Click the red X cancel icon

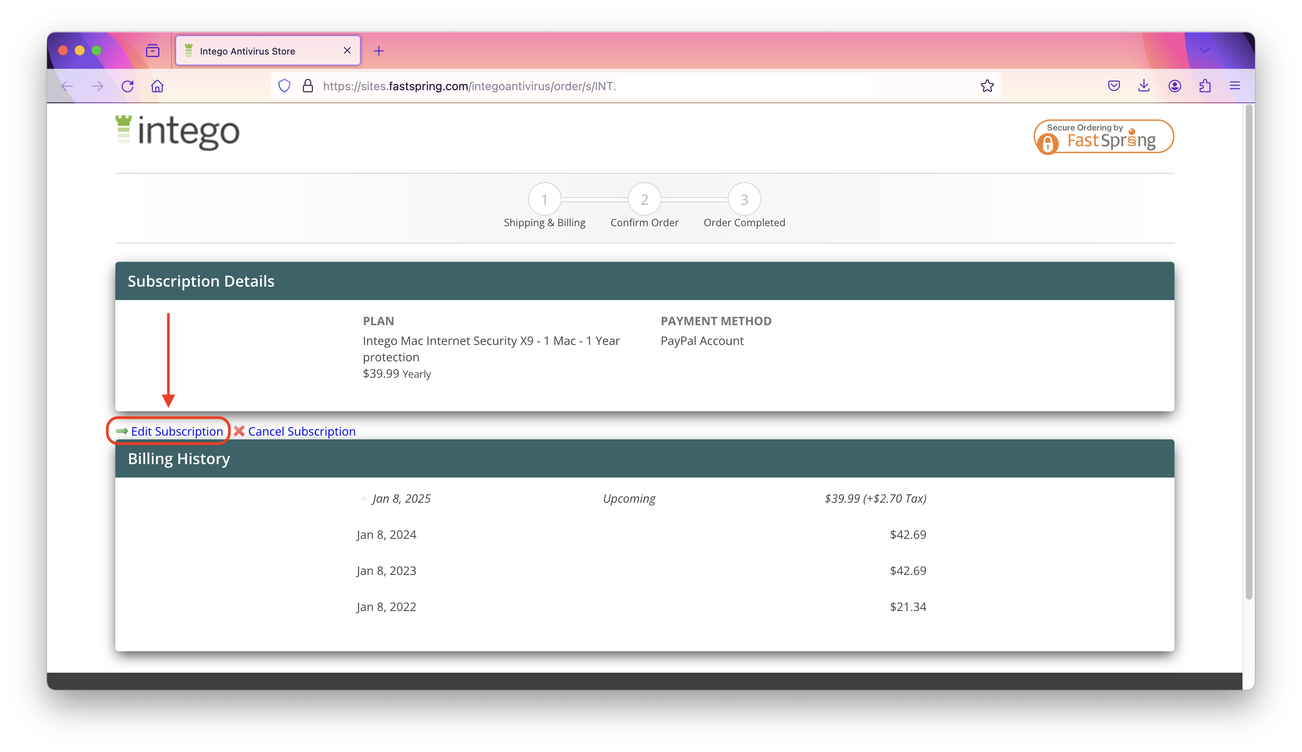click(x=239, y=431)
